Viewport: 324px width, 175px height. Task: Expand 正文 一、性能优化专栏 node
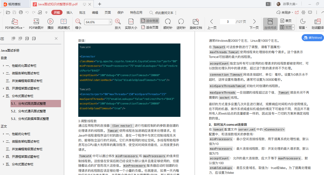[3, 134]
